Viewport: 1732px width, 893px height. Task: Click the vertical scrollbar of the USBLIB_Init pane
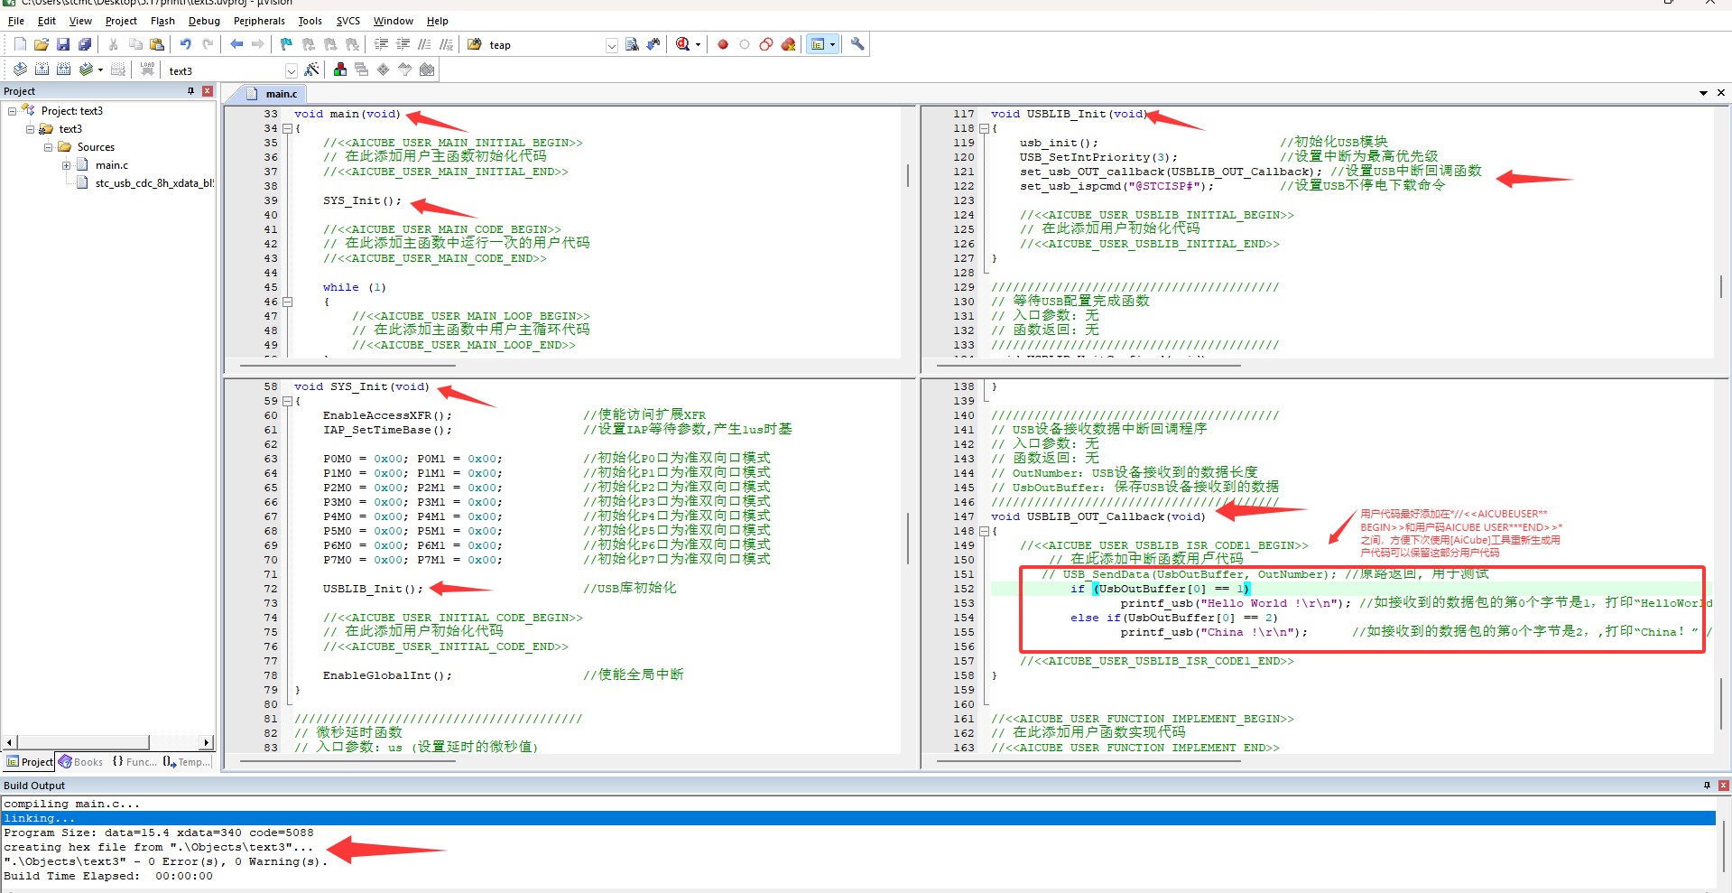point(1721,286)
